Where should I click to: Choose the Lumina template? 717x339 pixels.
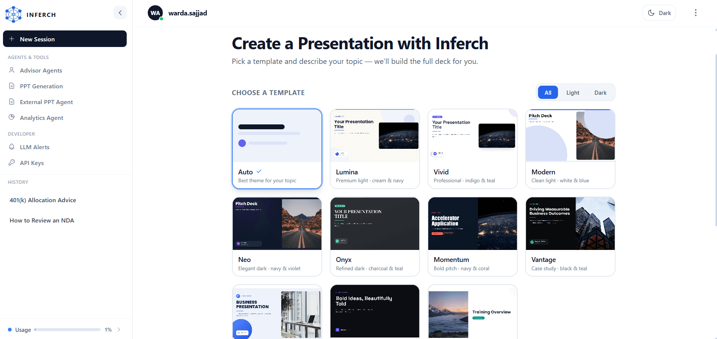click(x=375, y=149)
